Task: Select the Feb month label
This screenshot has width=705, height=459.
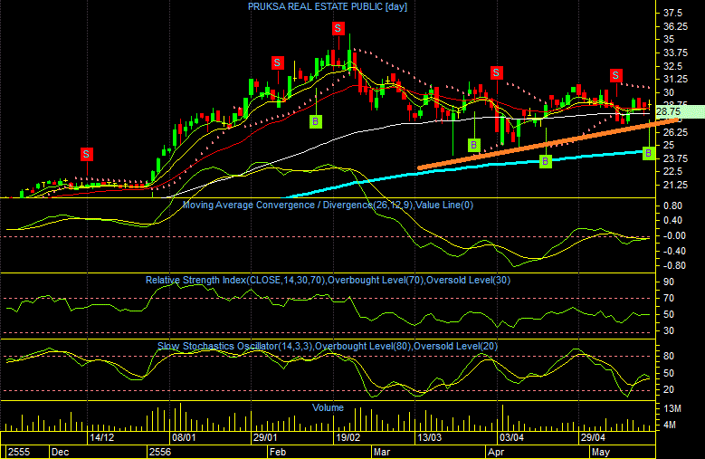Action: [x=278, y=453]
